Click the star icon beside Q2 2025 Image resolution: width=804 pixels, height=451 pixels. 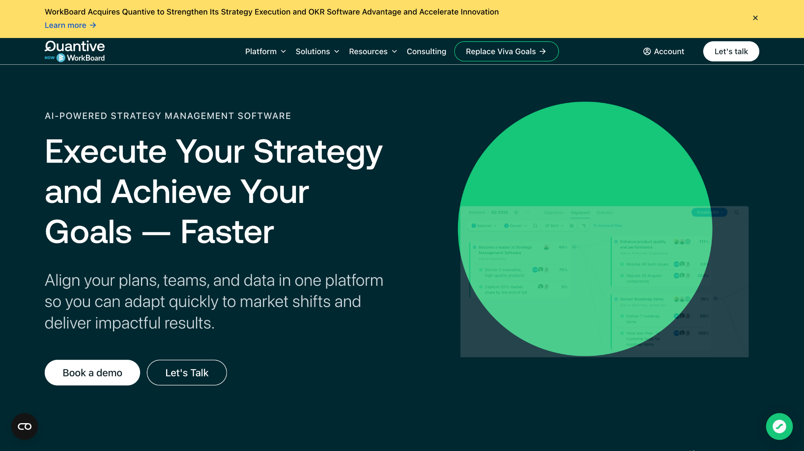(x=516, y=212)
